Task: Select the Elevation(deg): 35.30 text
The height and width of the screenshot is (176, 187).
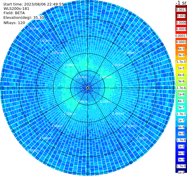Action: click(24, 18)
